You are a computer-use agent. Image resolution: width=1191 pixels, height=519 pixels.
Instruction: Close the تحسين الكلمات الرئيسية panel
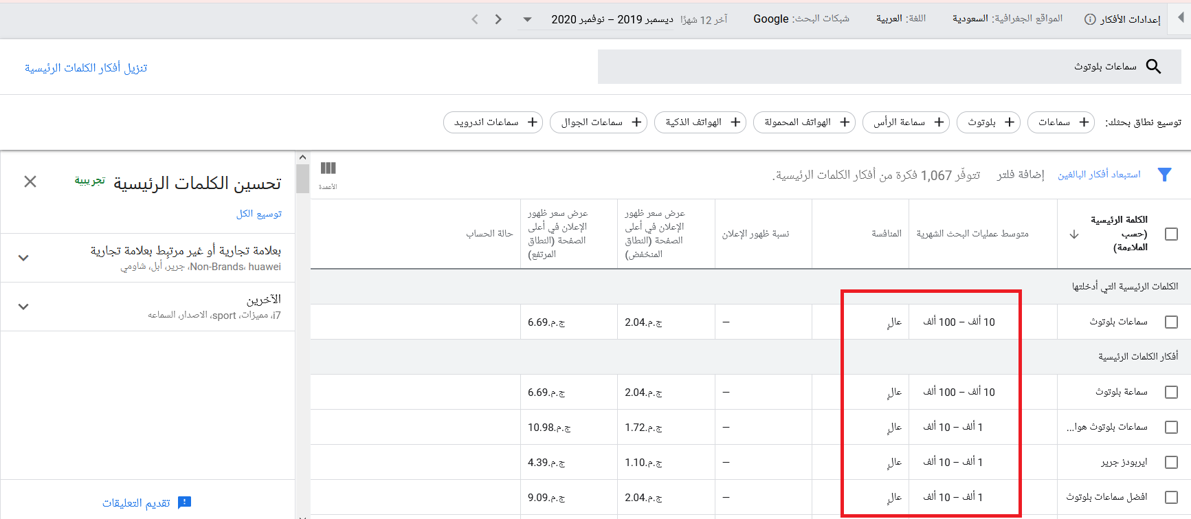30,181
